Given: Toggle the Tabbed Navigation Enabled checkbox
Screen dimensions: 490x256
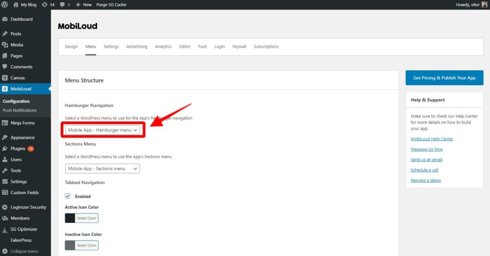Looking at the screenshot, I should tap(67, 196).
